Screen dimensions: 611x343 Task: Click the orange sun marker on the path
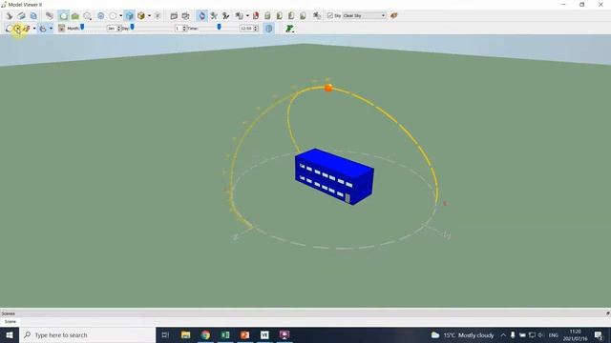click(328, 88)
